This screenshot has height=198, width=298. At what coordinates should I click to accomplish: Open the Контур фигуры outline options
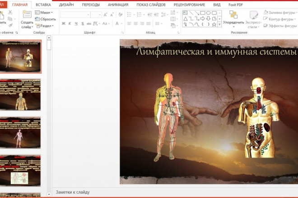pyautogui.click(x=279, y=19)
